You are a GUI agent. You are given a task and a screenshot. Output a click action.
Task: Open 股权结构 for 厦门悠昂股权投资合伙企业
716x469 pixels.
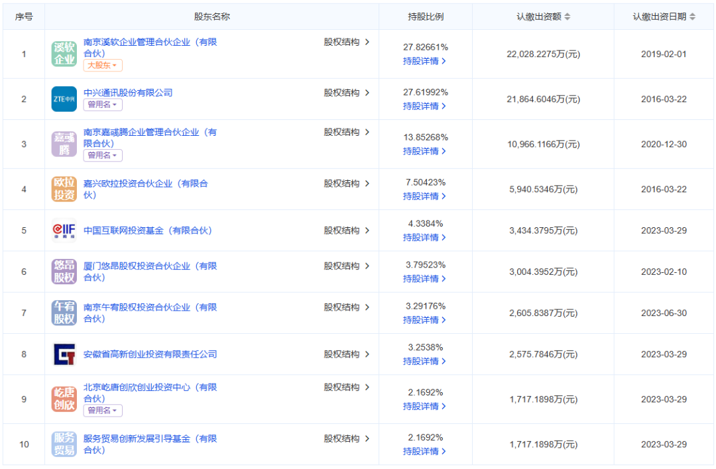[x=347, y=266]
